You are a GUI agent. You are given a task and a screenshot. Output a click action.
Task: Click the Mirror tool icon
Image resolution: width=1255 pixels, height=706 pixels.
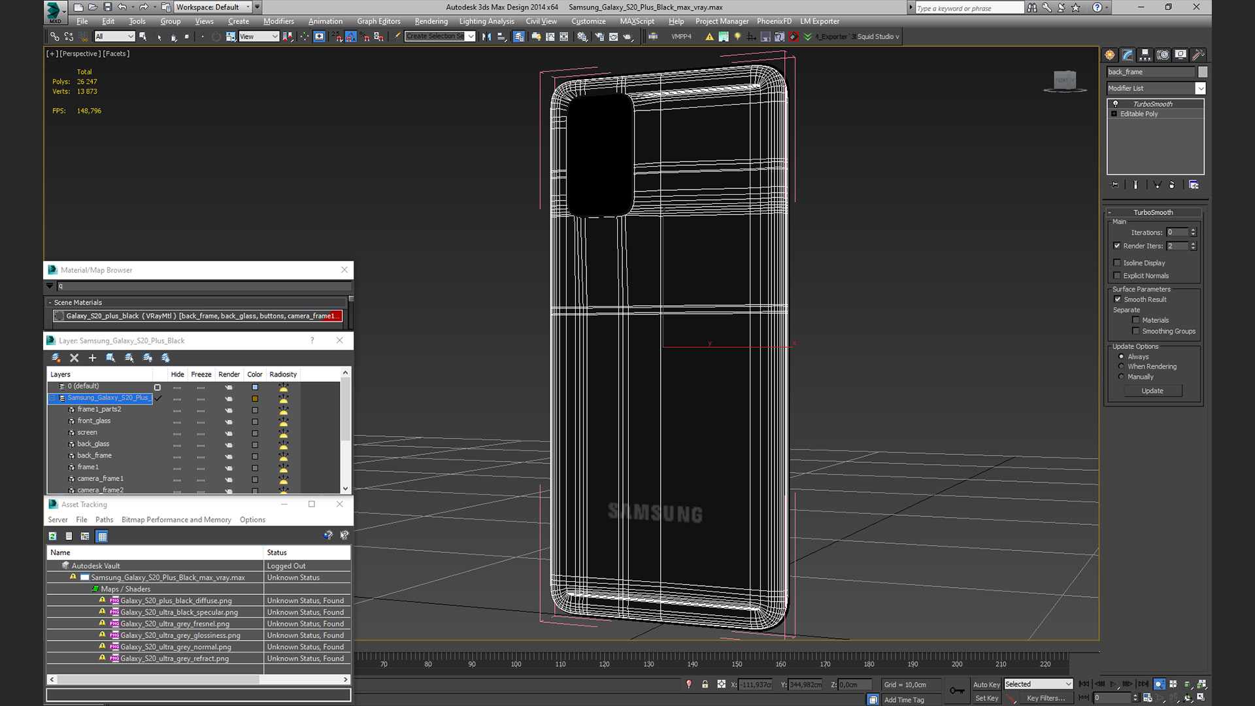click(x=486, y=37)
